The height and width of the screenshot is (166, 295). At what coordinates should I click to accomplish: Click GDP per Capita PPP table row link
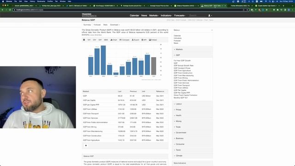tap(91, 105)
